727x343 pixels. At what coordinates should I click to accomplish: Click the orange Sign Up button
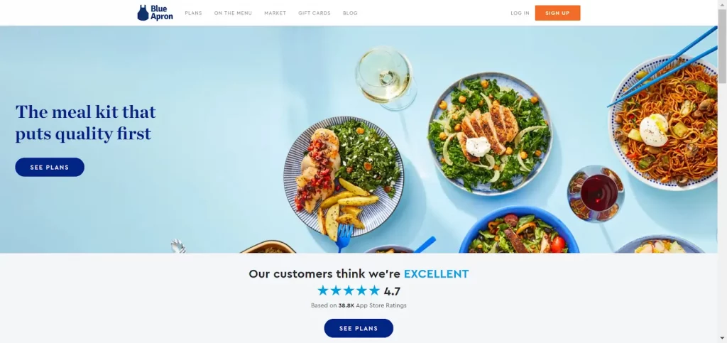click(x=557, y=13)
